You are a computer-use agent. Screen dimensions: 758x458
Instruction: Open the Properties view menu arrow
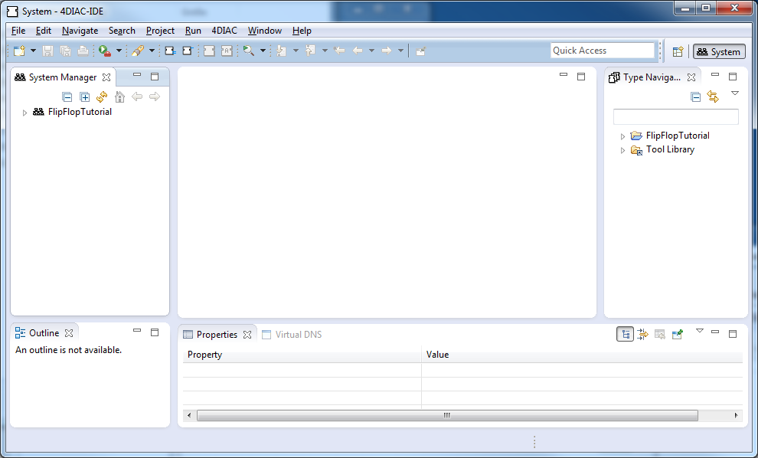tap(700, 332)
